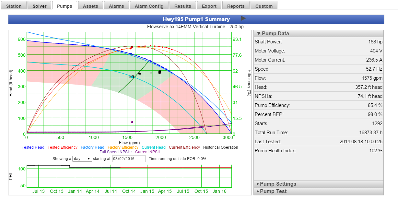
Task: Switch to the Station tab
Action: (14, 6)
